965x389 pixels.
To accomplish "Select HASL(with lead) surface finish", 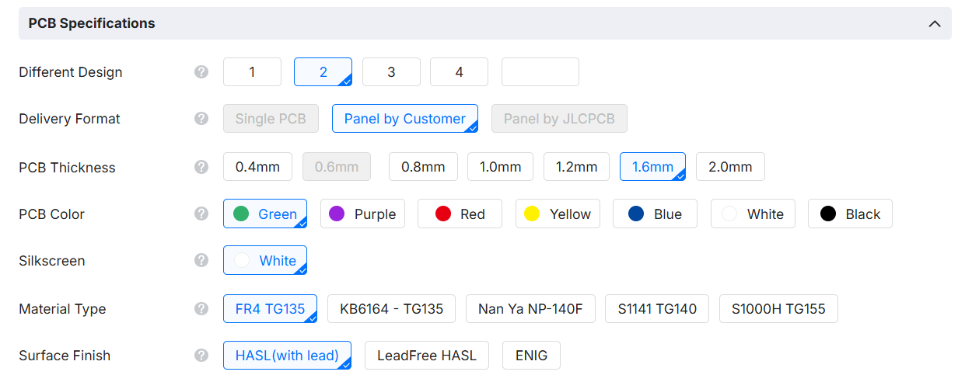I will click(287, 355).
